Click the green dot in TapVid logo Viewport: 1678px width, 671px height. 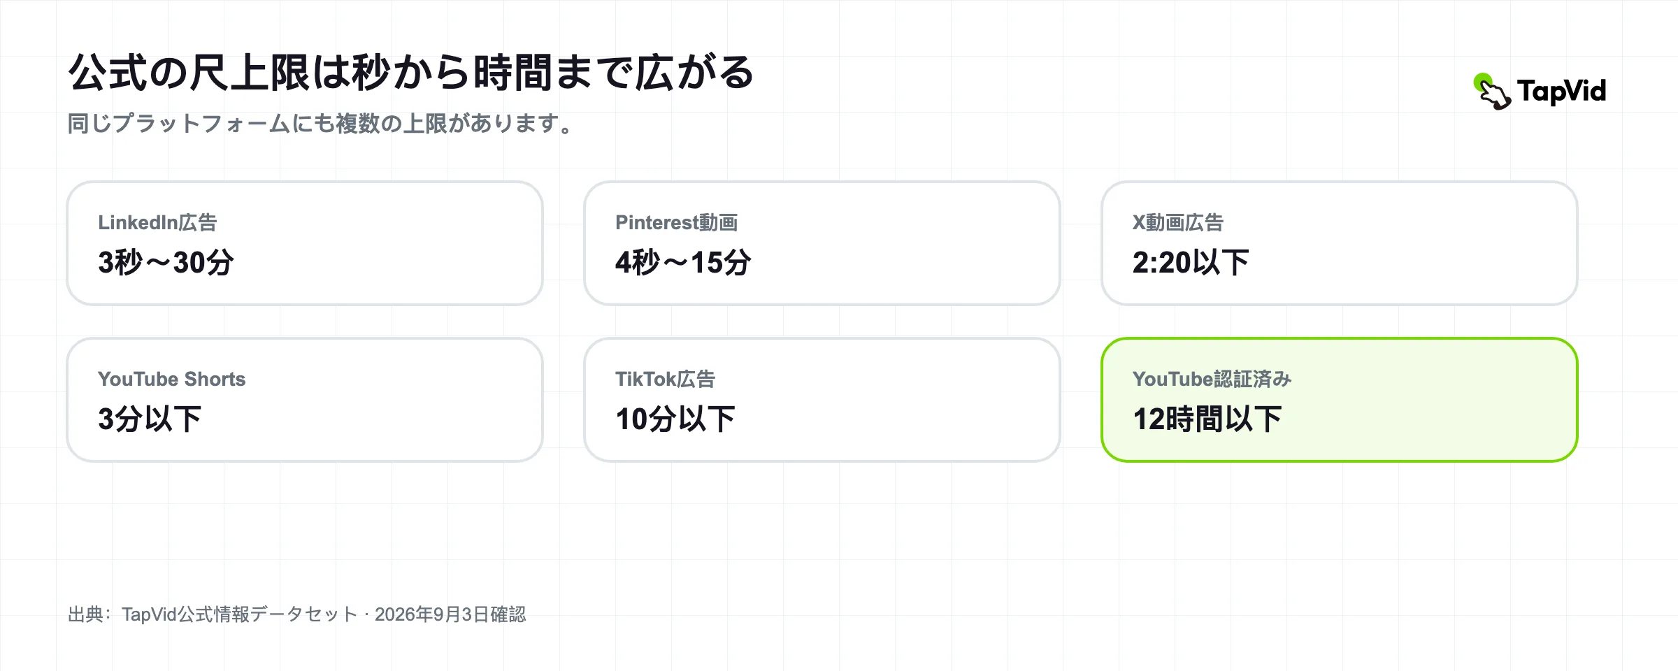click(1482, 82)
